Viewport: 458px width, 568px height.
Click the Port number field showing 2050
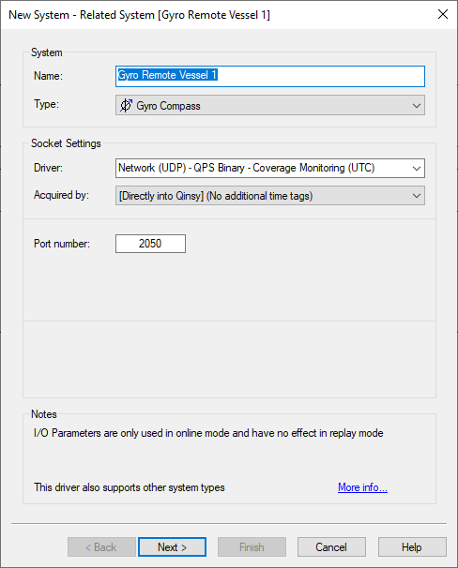(150, 244)
